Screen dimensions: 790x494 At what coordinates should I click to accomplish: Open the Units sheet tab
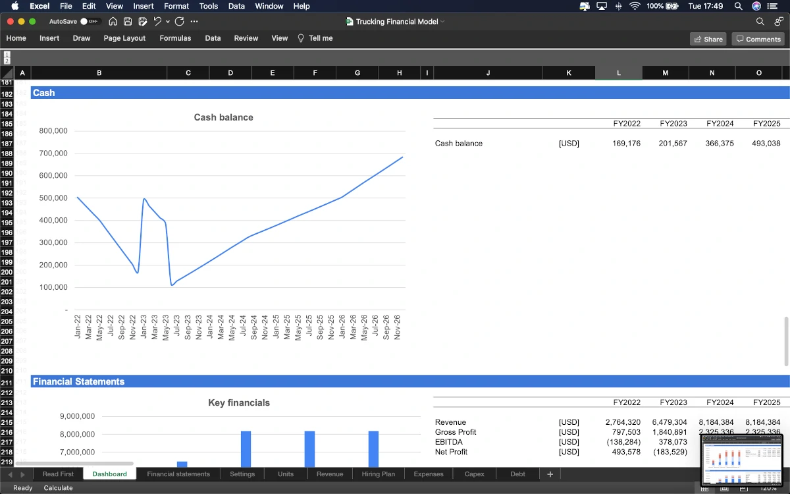(286, 474)
